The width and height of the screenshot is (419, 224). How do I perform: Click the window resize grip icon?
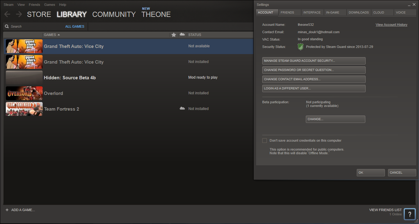click(x=417, y=221)
